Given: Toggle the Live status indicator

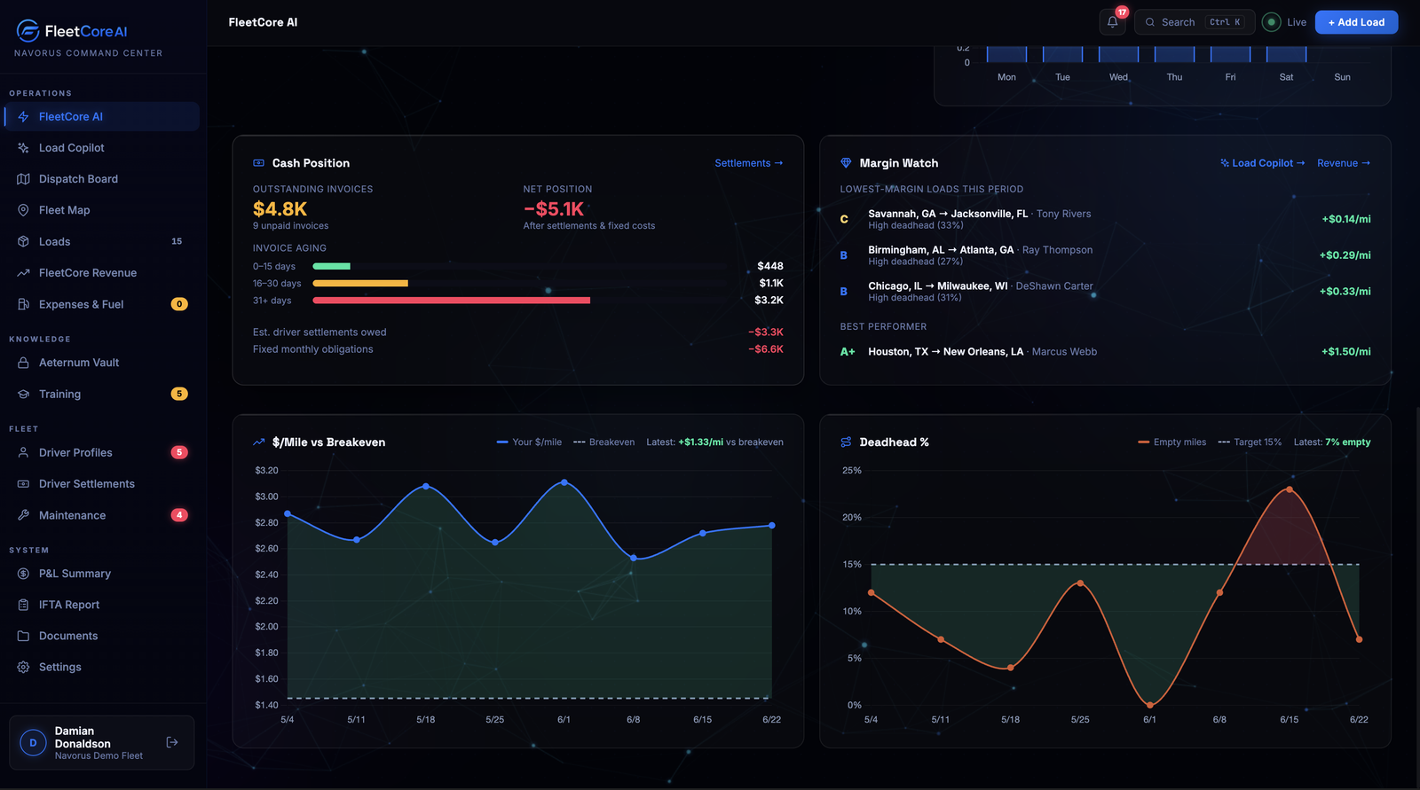Looking at the screenshot, I should [1284, 22].
